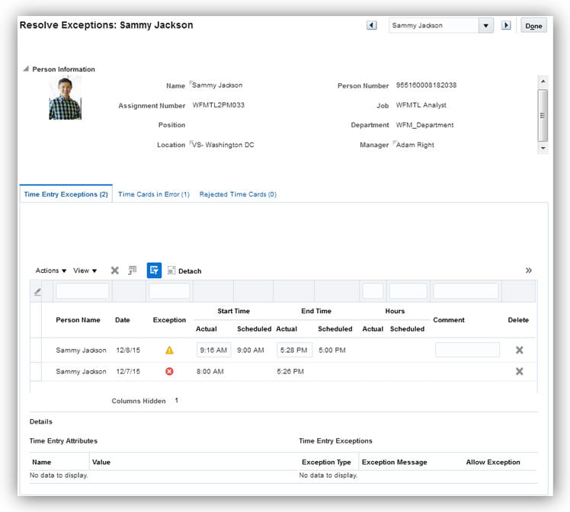The width and height of the screenshot is (570, 512).
Task: Click the Comment field for 12/8/15
Action: [467, 350]
